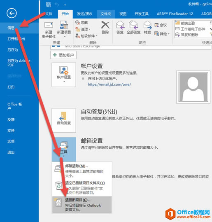Select 答复和删除 quick step

pyautogui.click(x=187, y=35)
